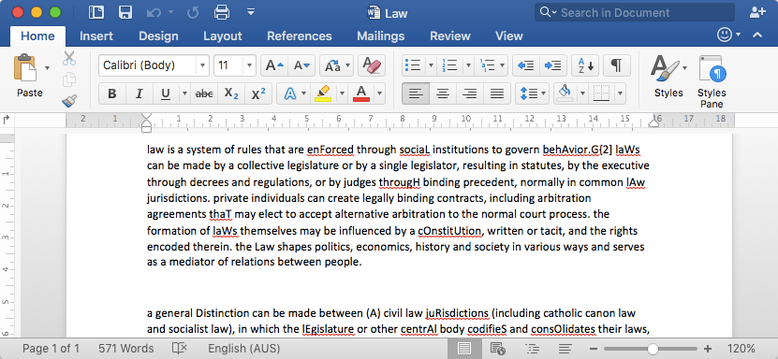Image resolution: width=778 pixels, height=359 pixels.
Task: Toggle Italic formatting
Action: click(x=139, y=93)
